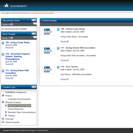Screen dimensions: 133x133
Task: Click the popup icon beside Upcoming Events Display All
Action: (12, 24)
